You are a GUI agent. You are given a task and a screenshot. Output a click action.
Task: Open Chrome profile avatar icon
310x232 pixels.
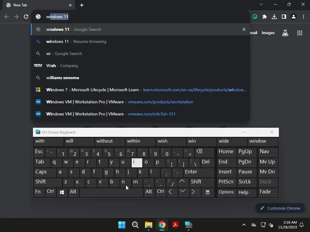pyautogui.click(x=294, y=17)
